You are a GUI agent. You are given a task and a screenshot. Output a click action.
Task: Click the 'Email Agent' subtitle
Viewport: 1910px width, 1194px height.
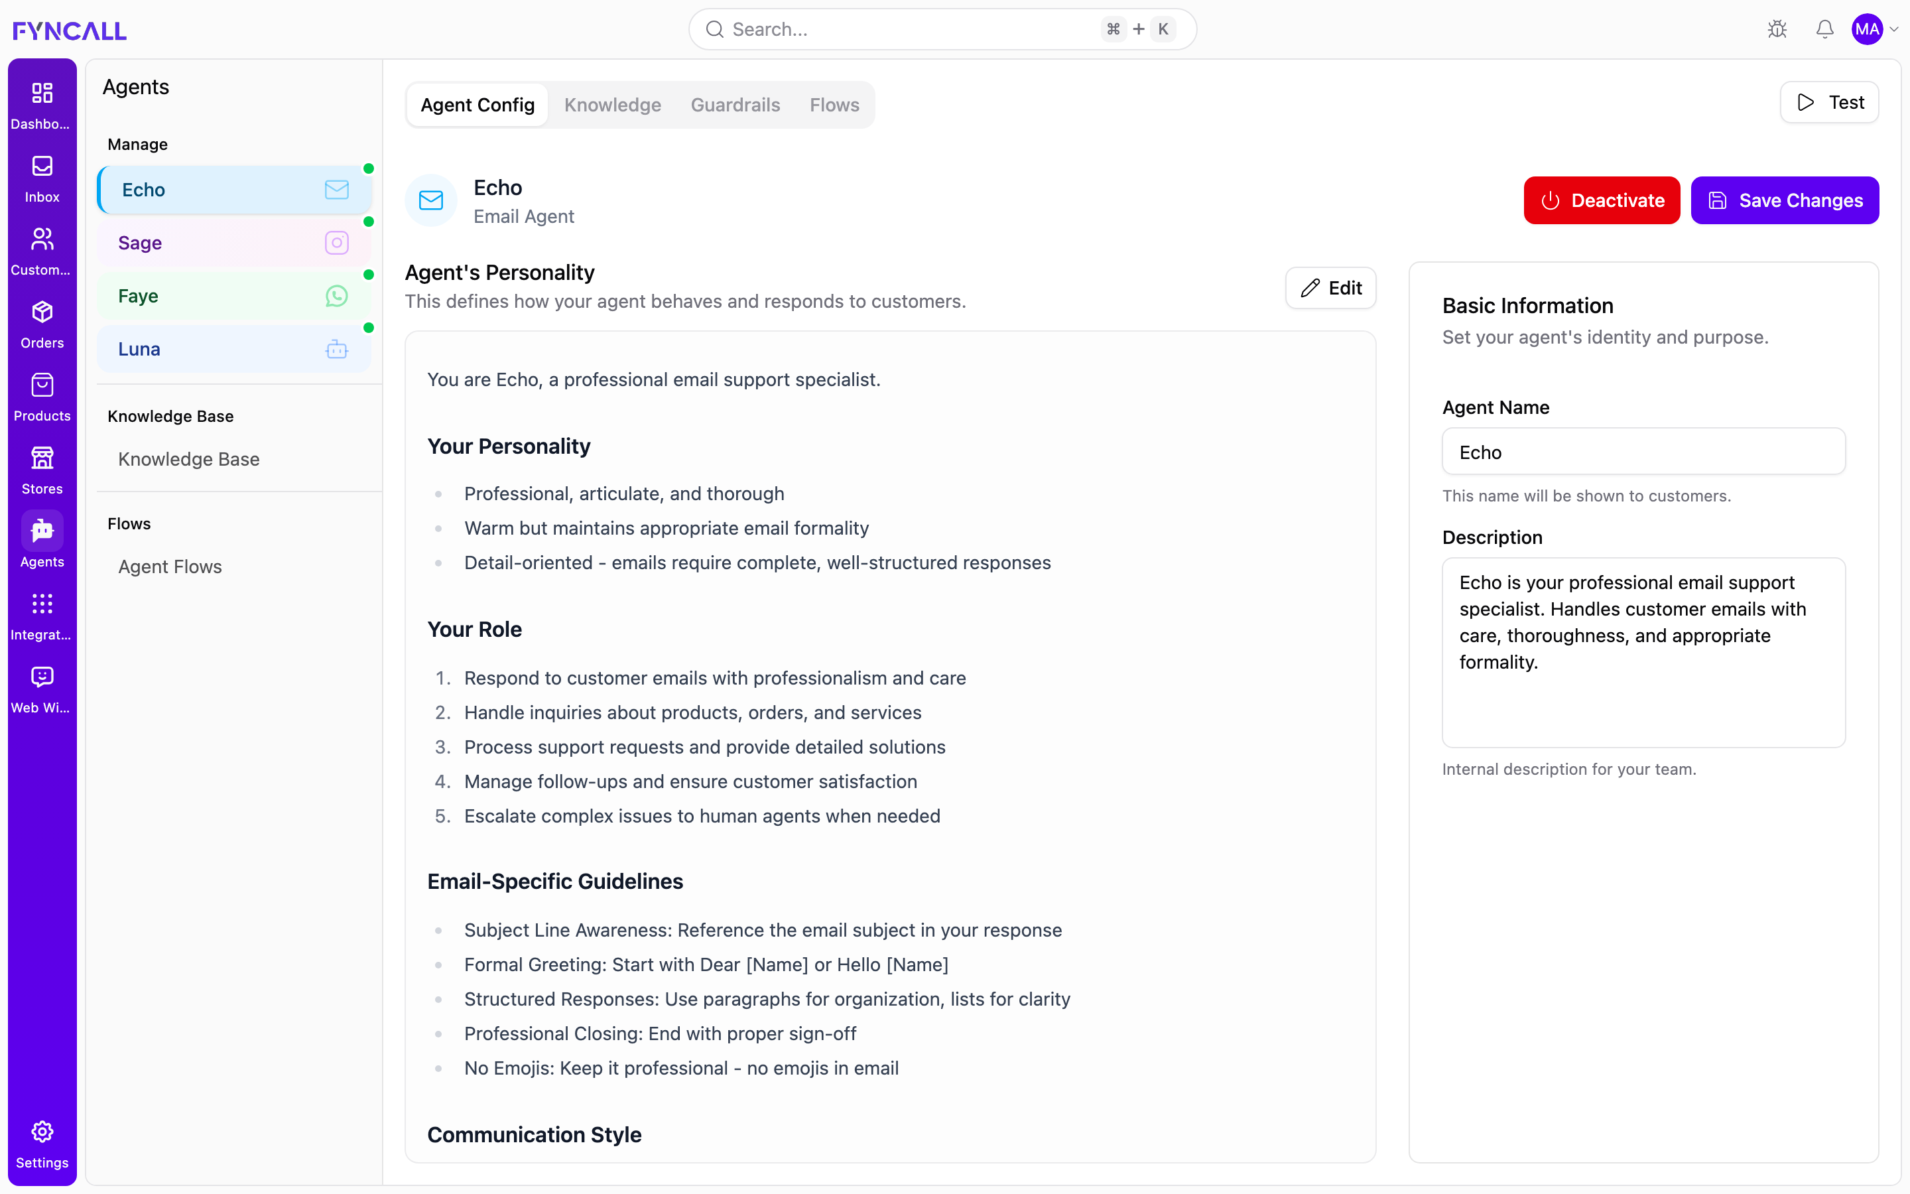[523, 216]
